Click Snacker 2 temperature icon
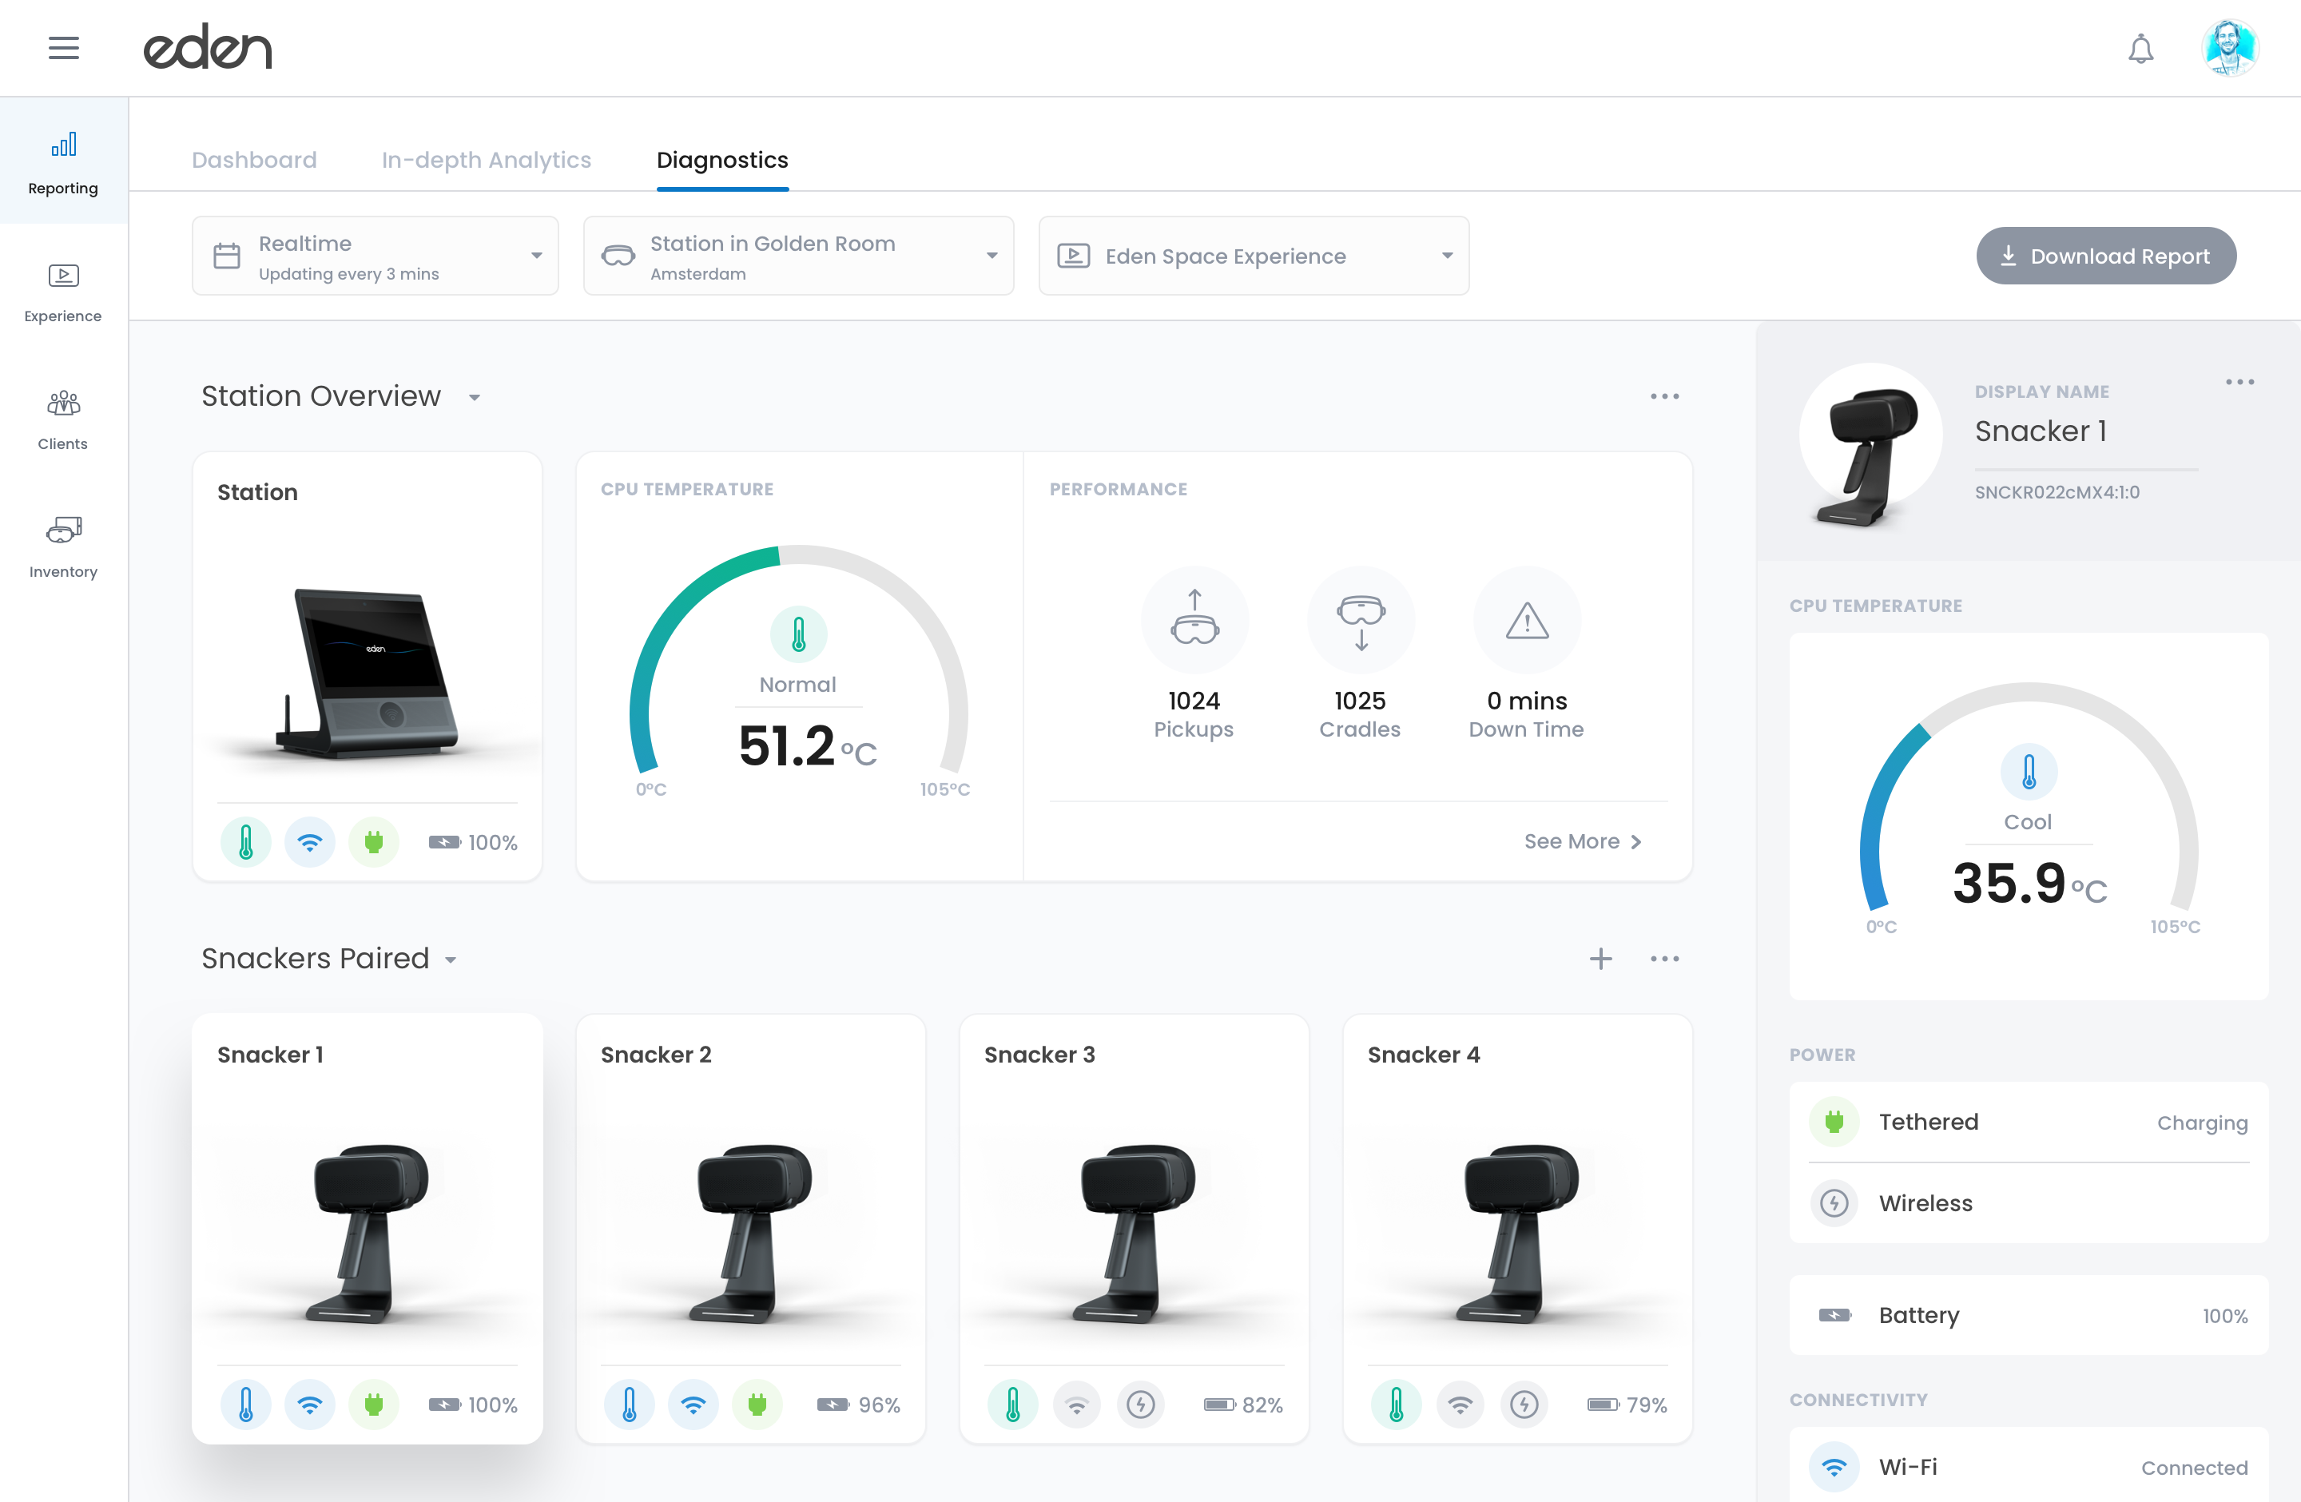The width and height of the screenshot is (2301, 1502). point(630,1405)
